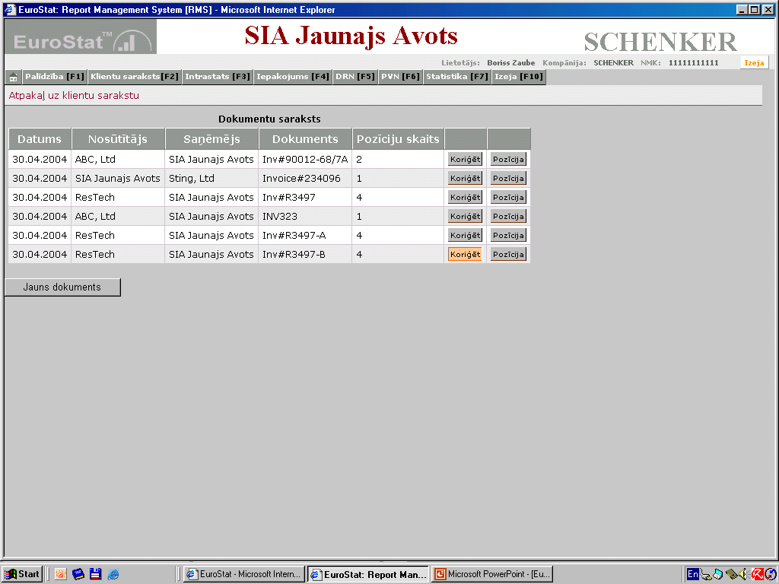
Task: Choose Izeja [F10] in the navigation bar
Action: pos(519,77)
